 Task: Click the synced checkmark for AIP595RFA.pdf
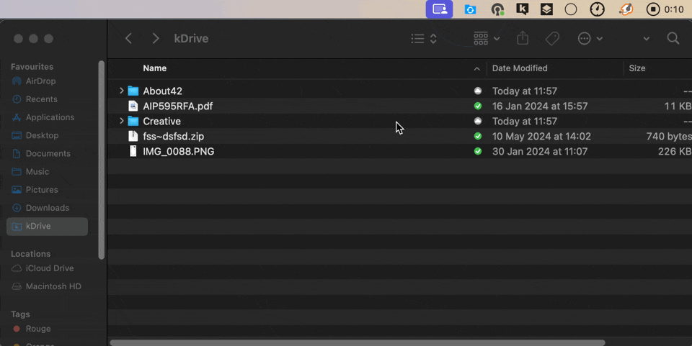coord(477,106)
